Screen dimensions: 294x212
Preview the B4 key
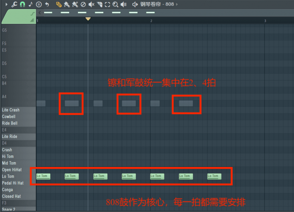pyautogui.click(x=18, y=84)
